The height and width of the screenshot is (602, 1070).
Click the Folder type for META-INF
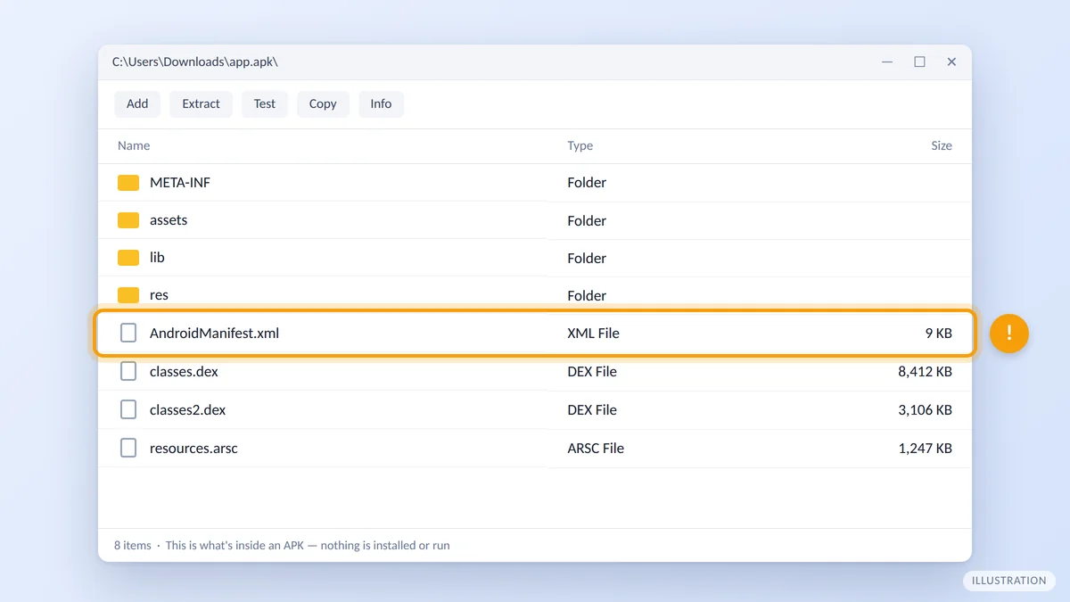point(587,183)
